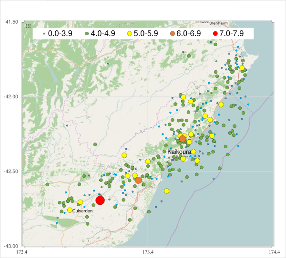Click the northeasternmost yellow earthquake marker
Image resolution: width=286 pixels, height=258 pixels.
tap(242, 68)
